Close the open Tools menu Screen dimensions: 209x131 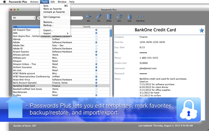pos(44,2)
